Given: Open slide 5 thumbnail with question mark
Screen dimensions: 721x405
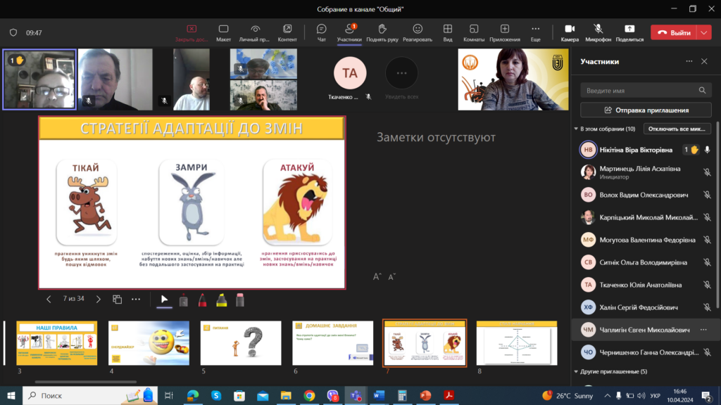Looking at the screenshot, I should coord(241,343).
